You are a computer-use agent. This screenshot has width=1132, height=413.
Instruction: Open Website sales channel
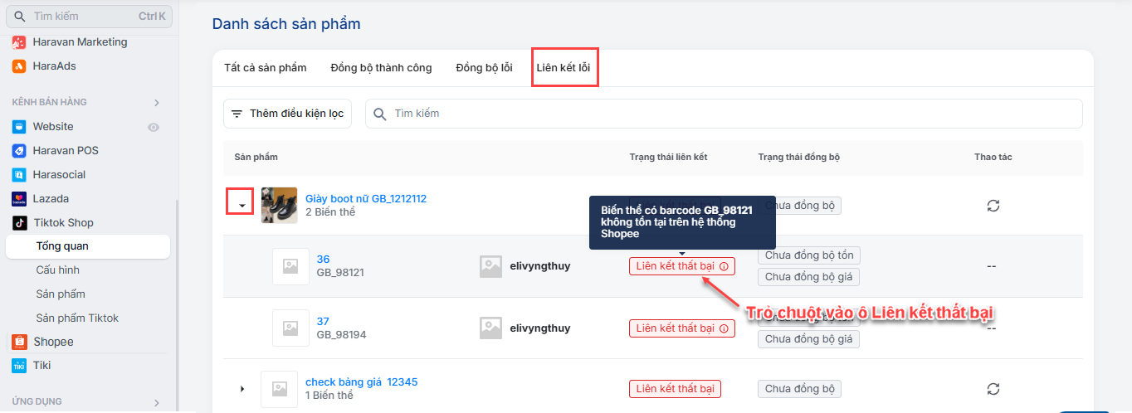click(53, 127)
